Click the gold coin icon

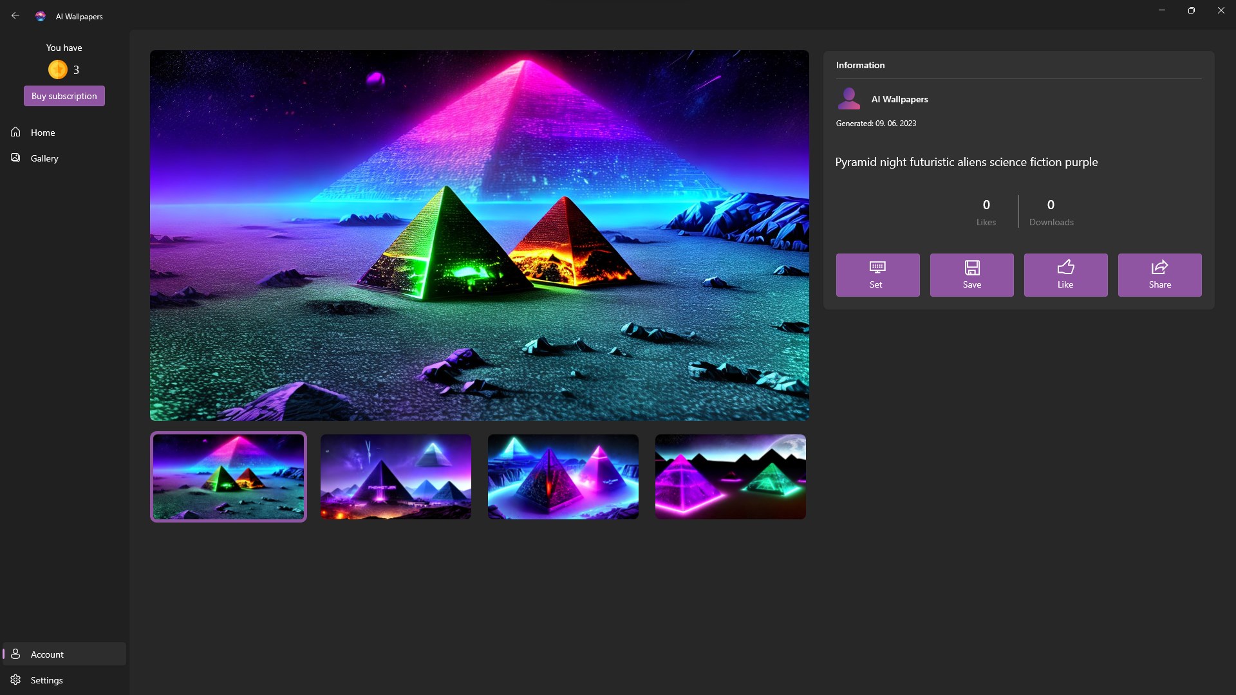58,69
